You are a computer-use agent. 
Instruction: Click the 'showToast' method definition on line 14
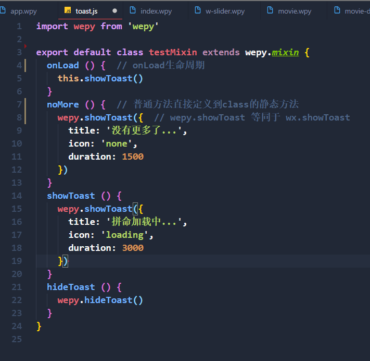pyautogui.click(x=71, y=196)
